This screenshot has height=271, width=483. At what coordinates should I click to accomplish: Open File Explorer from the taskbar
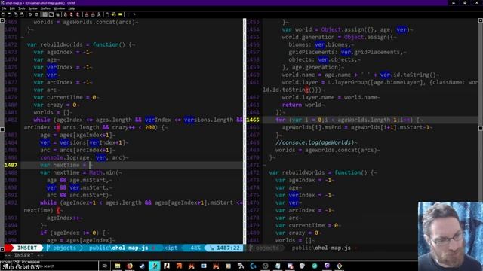[x=118, y=266]
